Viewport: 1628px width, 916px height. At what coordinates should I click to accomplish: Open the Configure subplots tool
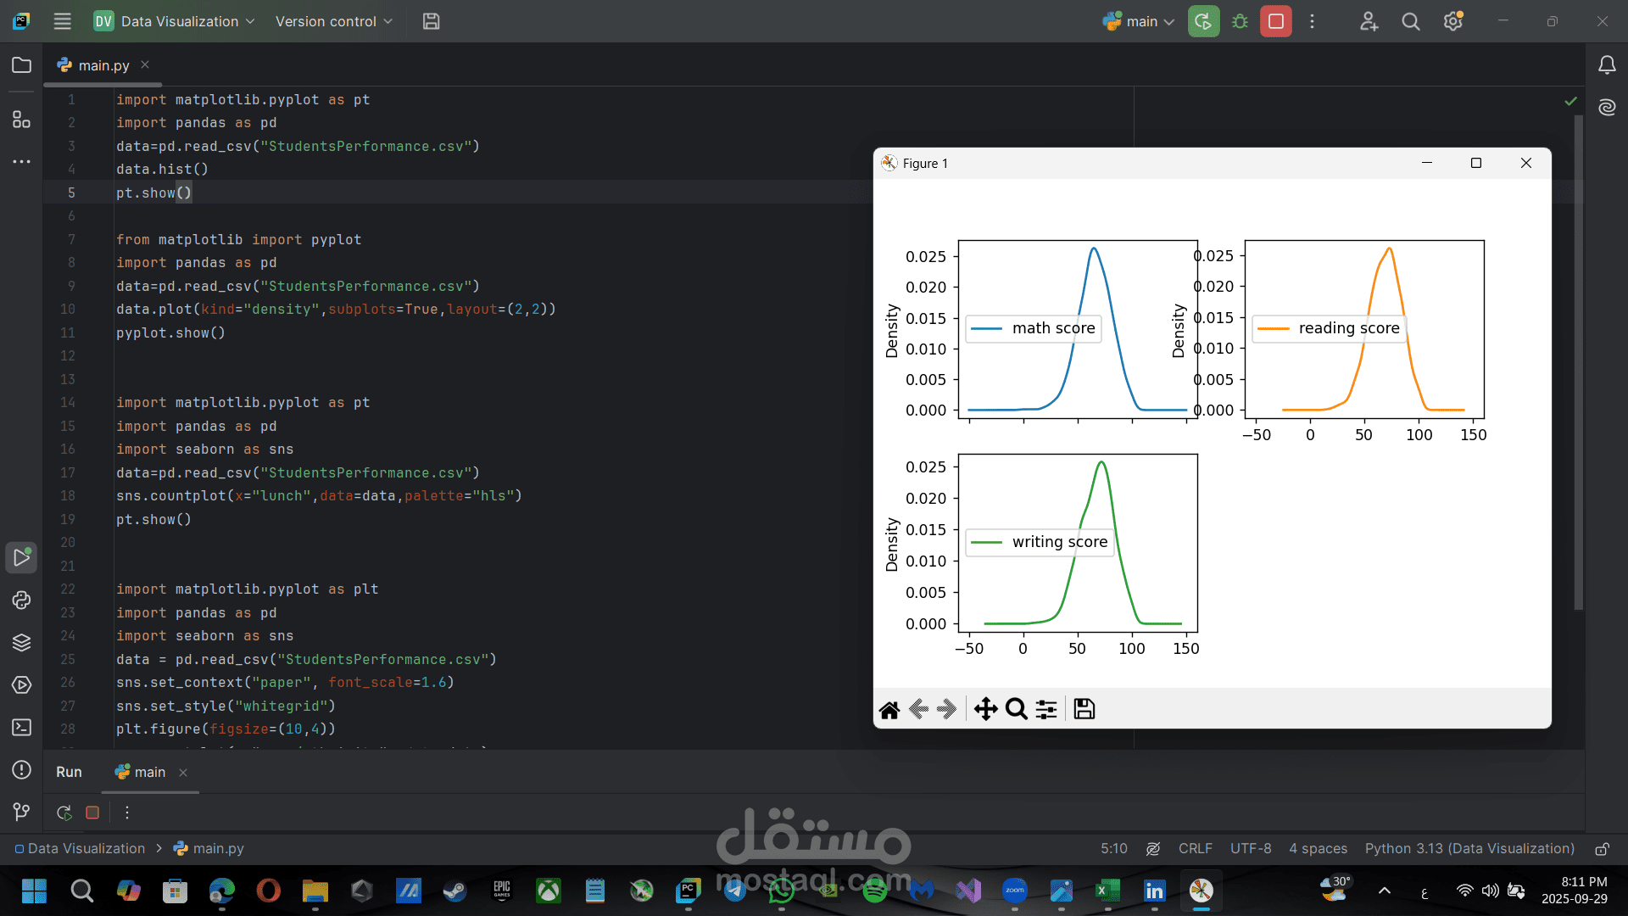click(1047, 709)
